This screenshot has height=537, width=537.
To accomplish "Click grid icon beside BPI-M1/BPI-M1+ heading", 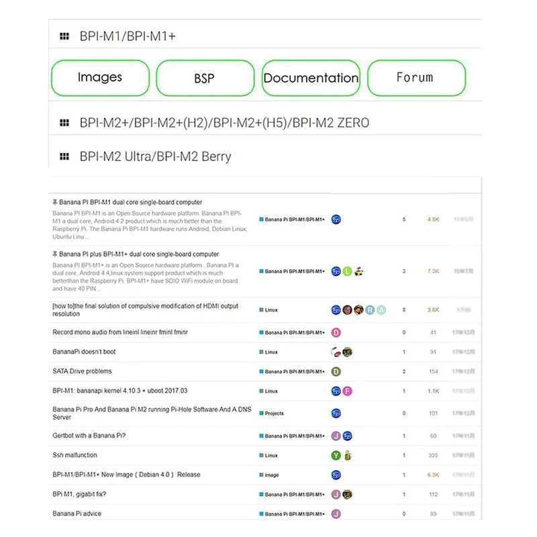I will pyautogui.click(x=64, y=36).
